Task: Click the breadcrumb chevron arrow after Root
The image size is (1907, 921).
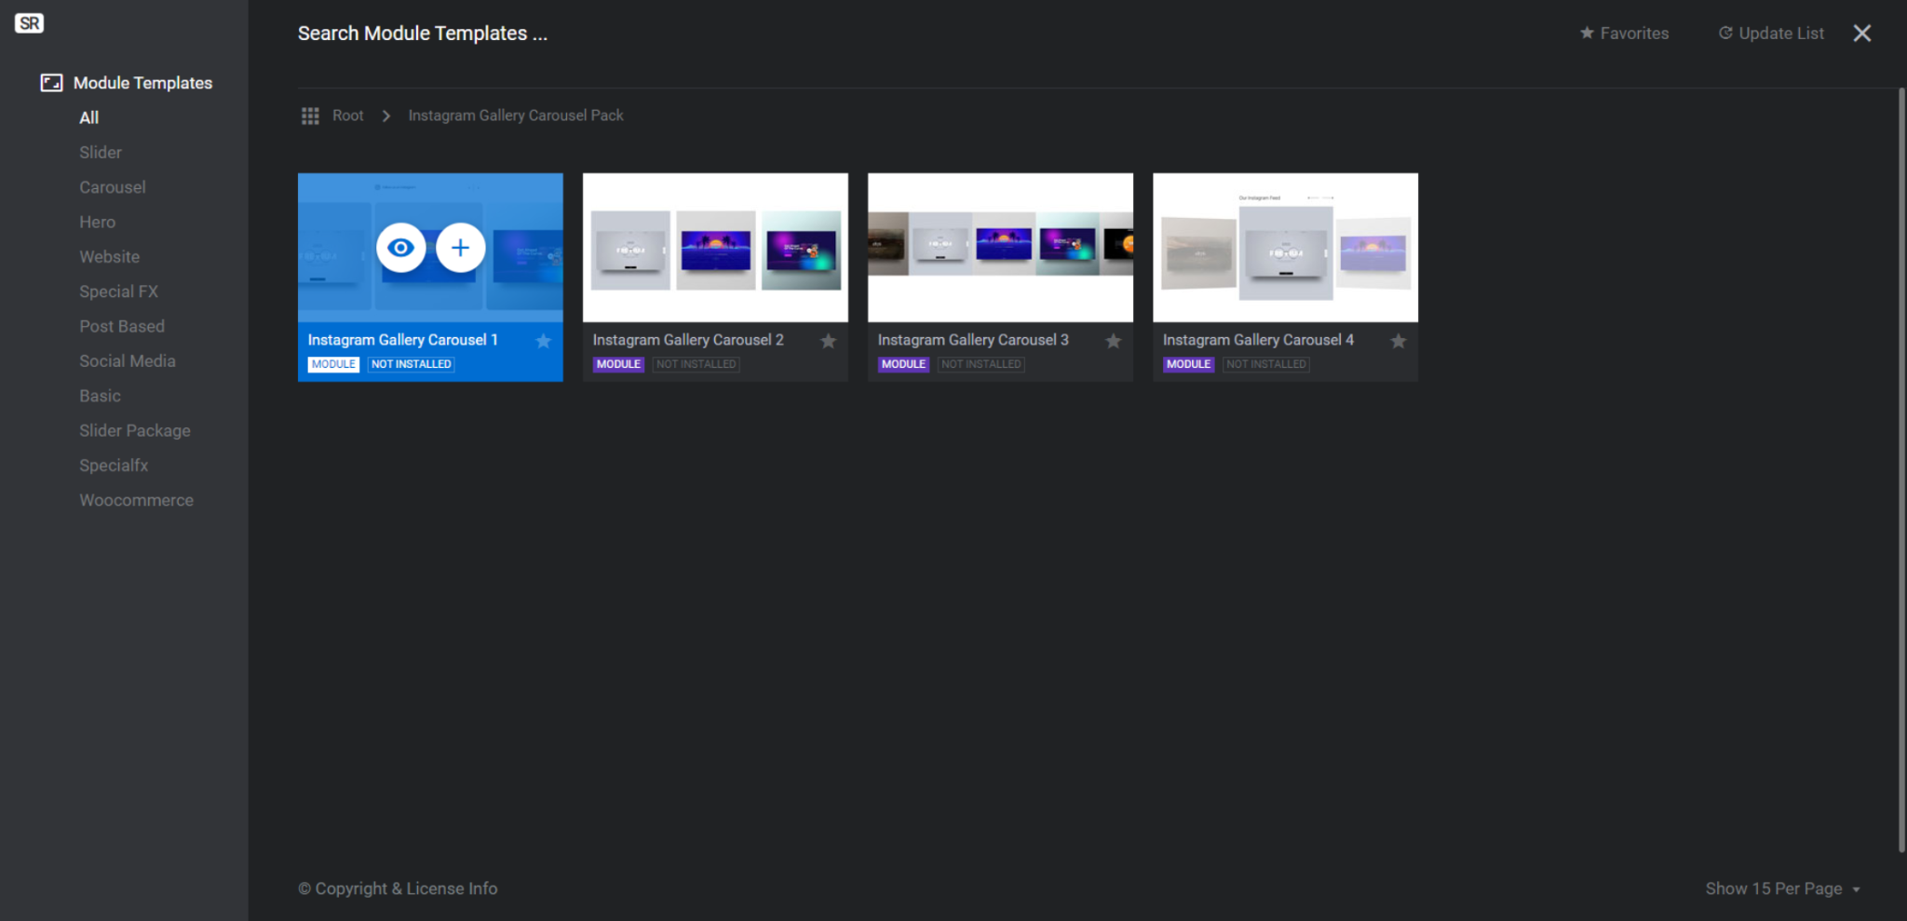Action: pos(386,115)
